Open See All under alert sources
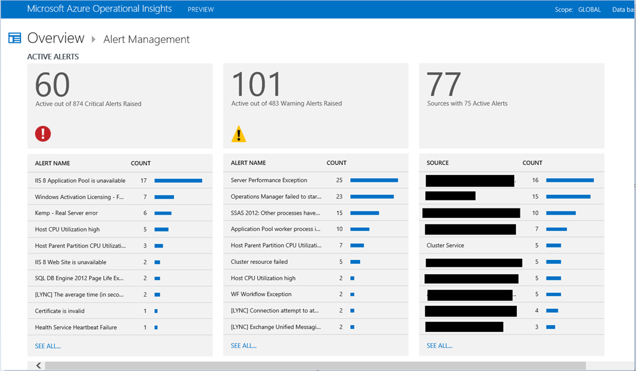This screenshot has height=371, width=636. tap(439, 346)
